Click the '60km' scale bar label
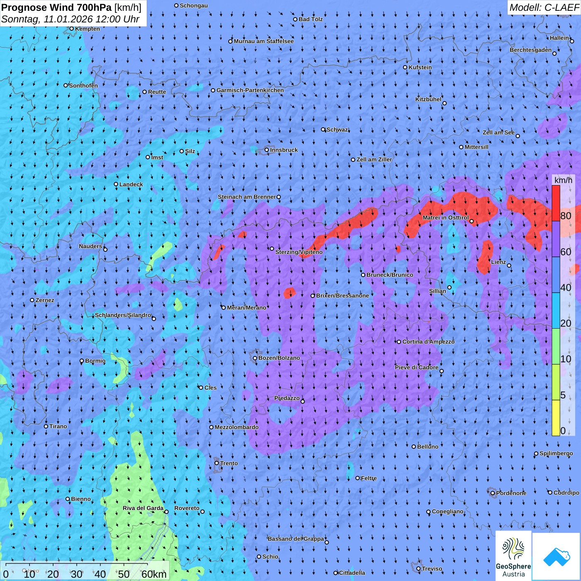 (x=154, y=574)
